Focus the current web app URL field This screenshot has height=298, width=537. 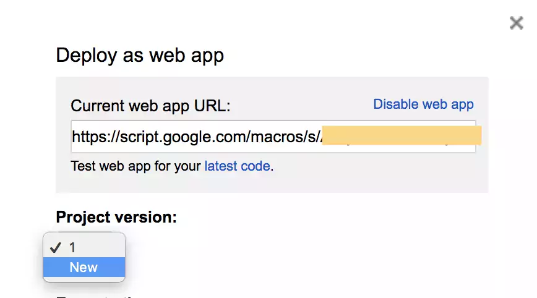click(197, 136)
